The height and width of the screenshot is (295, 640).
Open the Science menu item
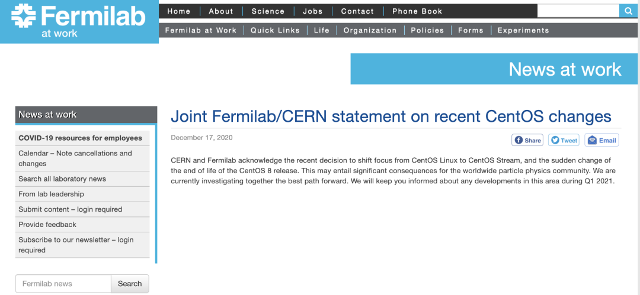pyautogui.click(x=268, y=11)
